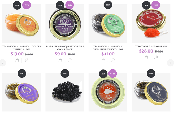The height and width of the screenshot is (113, 174).
Task: Select the Plaza Black Capelin Roe tin image
Action: point(65,24)
